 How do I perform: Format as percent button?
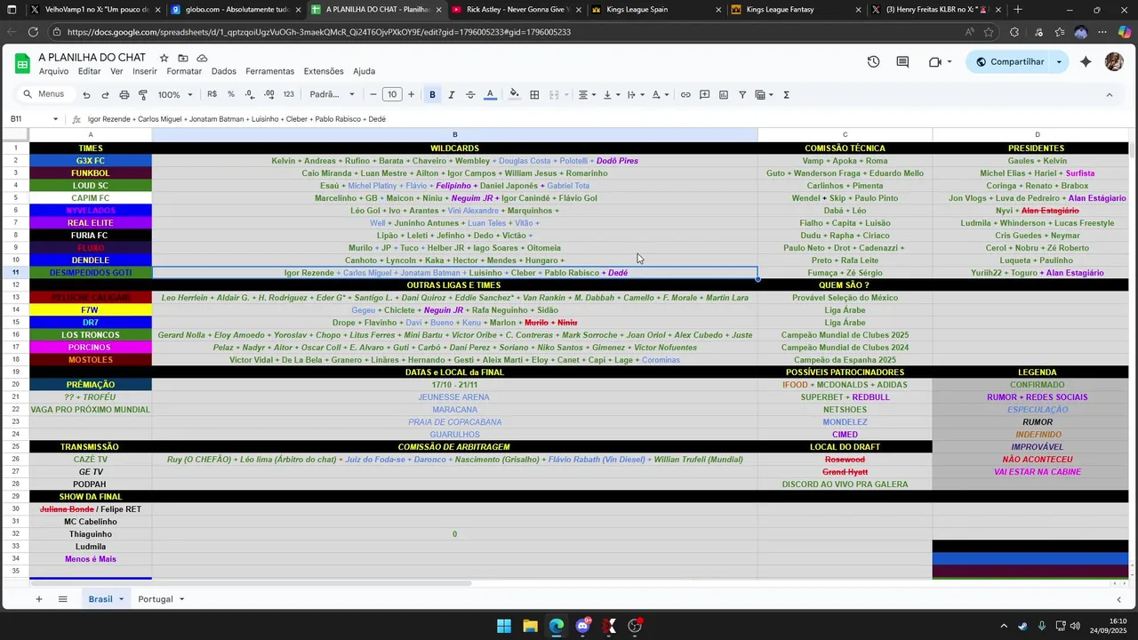231,94
